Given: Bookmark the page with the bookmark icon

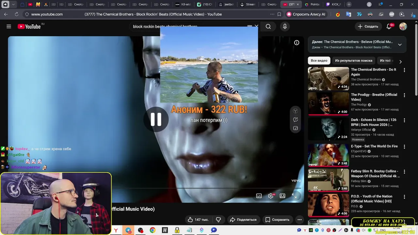Looking at the screenshot, I should tap(279, 14).
